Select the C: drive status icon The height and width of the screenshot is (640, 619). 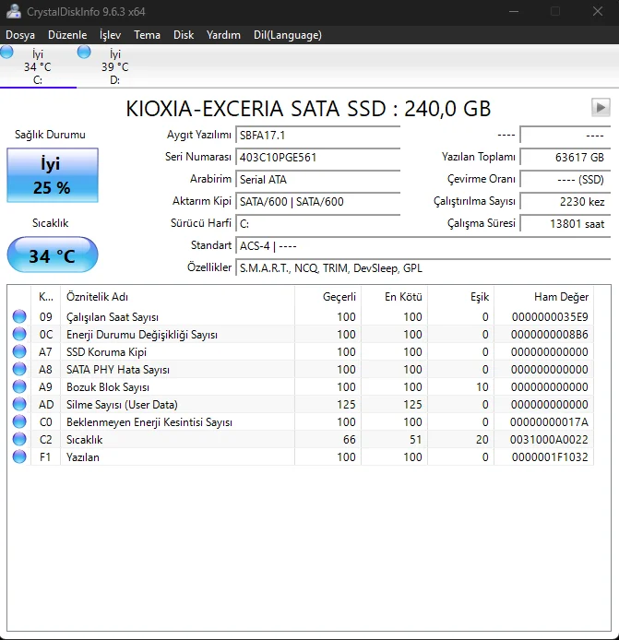(7, 53)
